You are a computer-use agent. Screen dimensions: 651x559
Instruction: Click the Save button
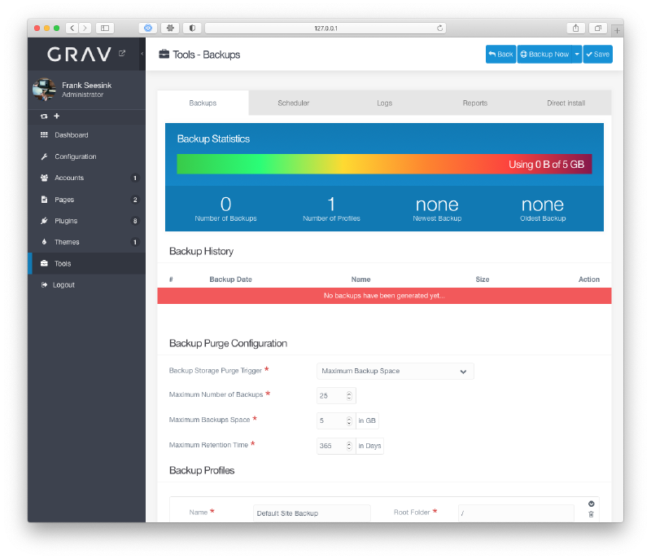[x=597, y=54]
